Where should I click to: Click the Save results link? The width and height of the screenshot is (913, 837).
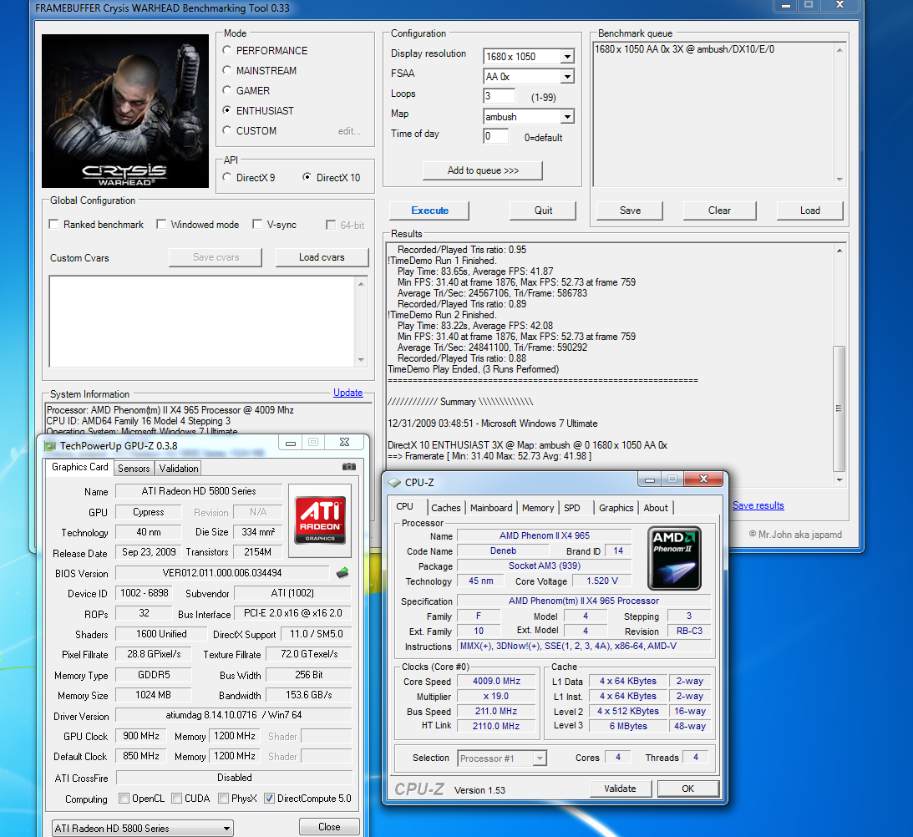pyautogui.click(x=758, y=505)
